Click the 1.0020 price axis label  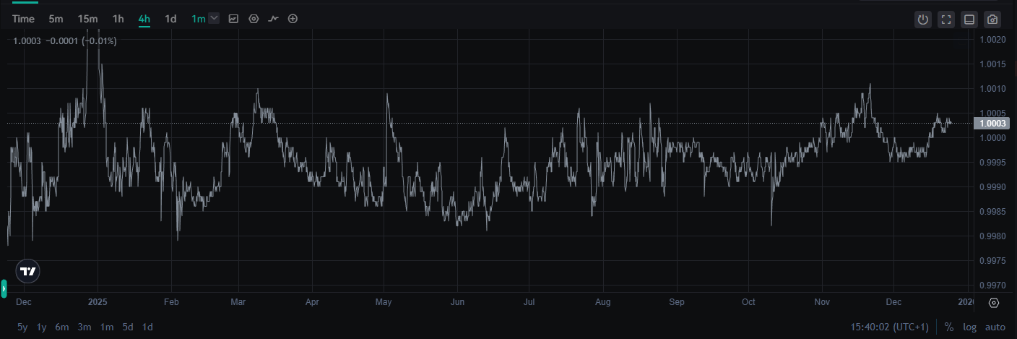tap(992, 40)
